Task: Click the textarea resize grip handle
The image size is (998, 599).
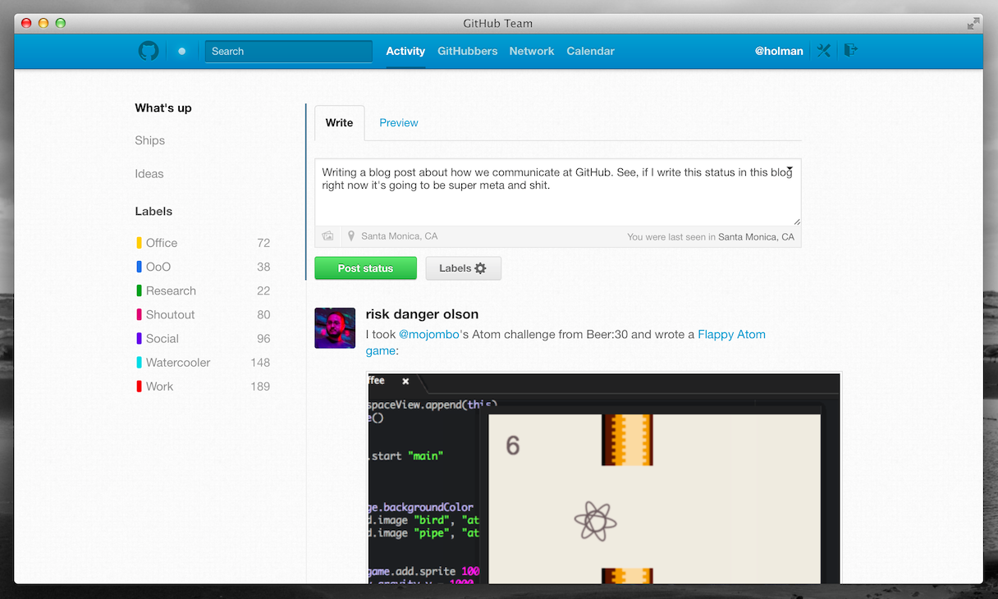Action: [x=796, y=221]
